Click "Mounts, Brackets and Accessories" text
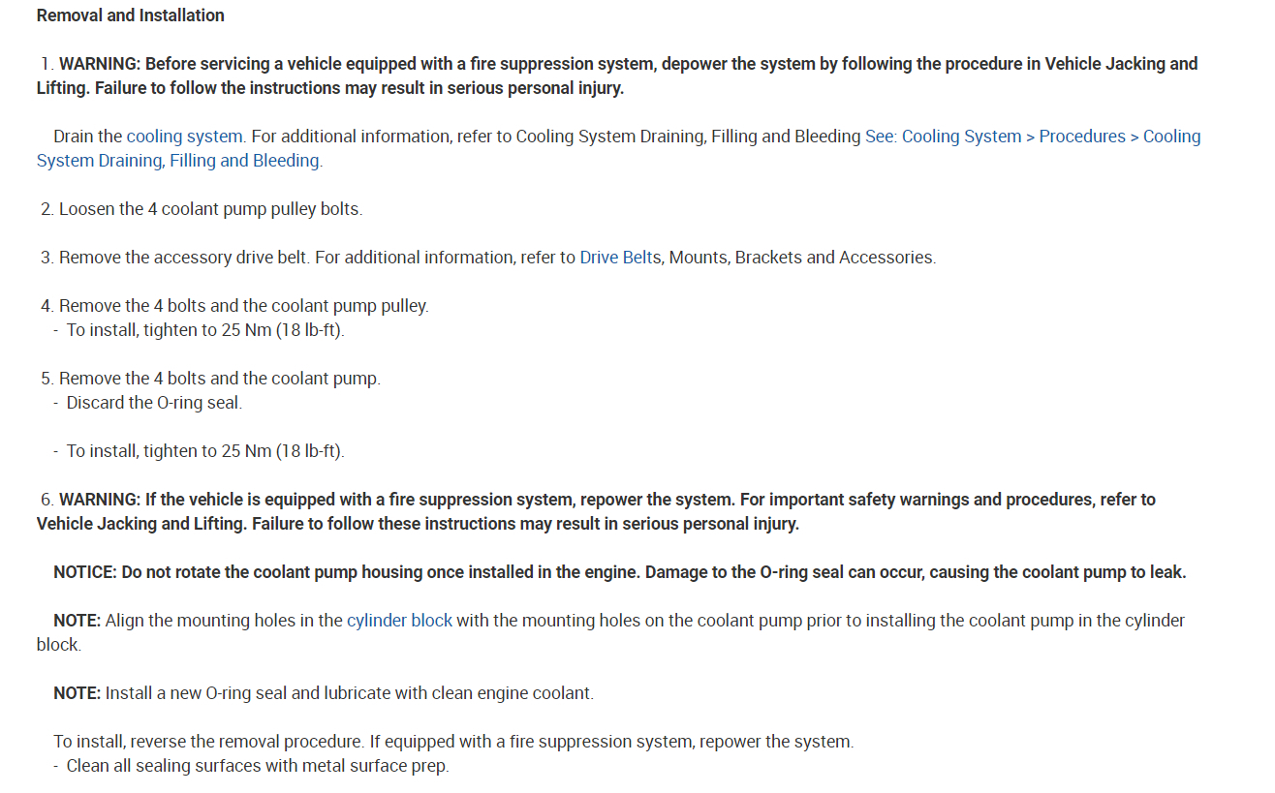Screen dimensions: 1275x793 801,258
